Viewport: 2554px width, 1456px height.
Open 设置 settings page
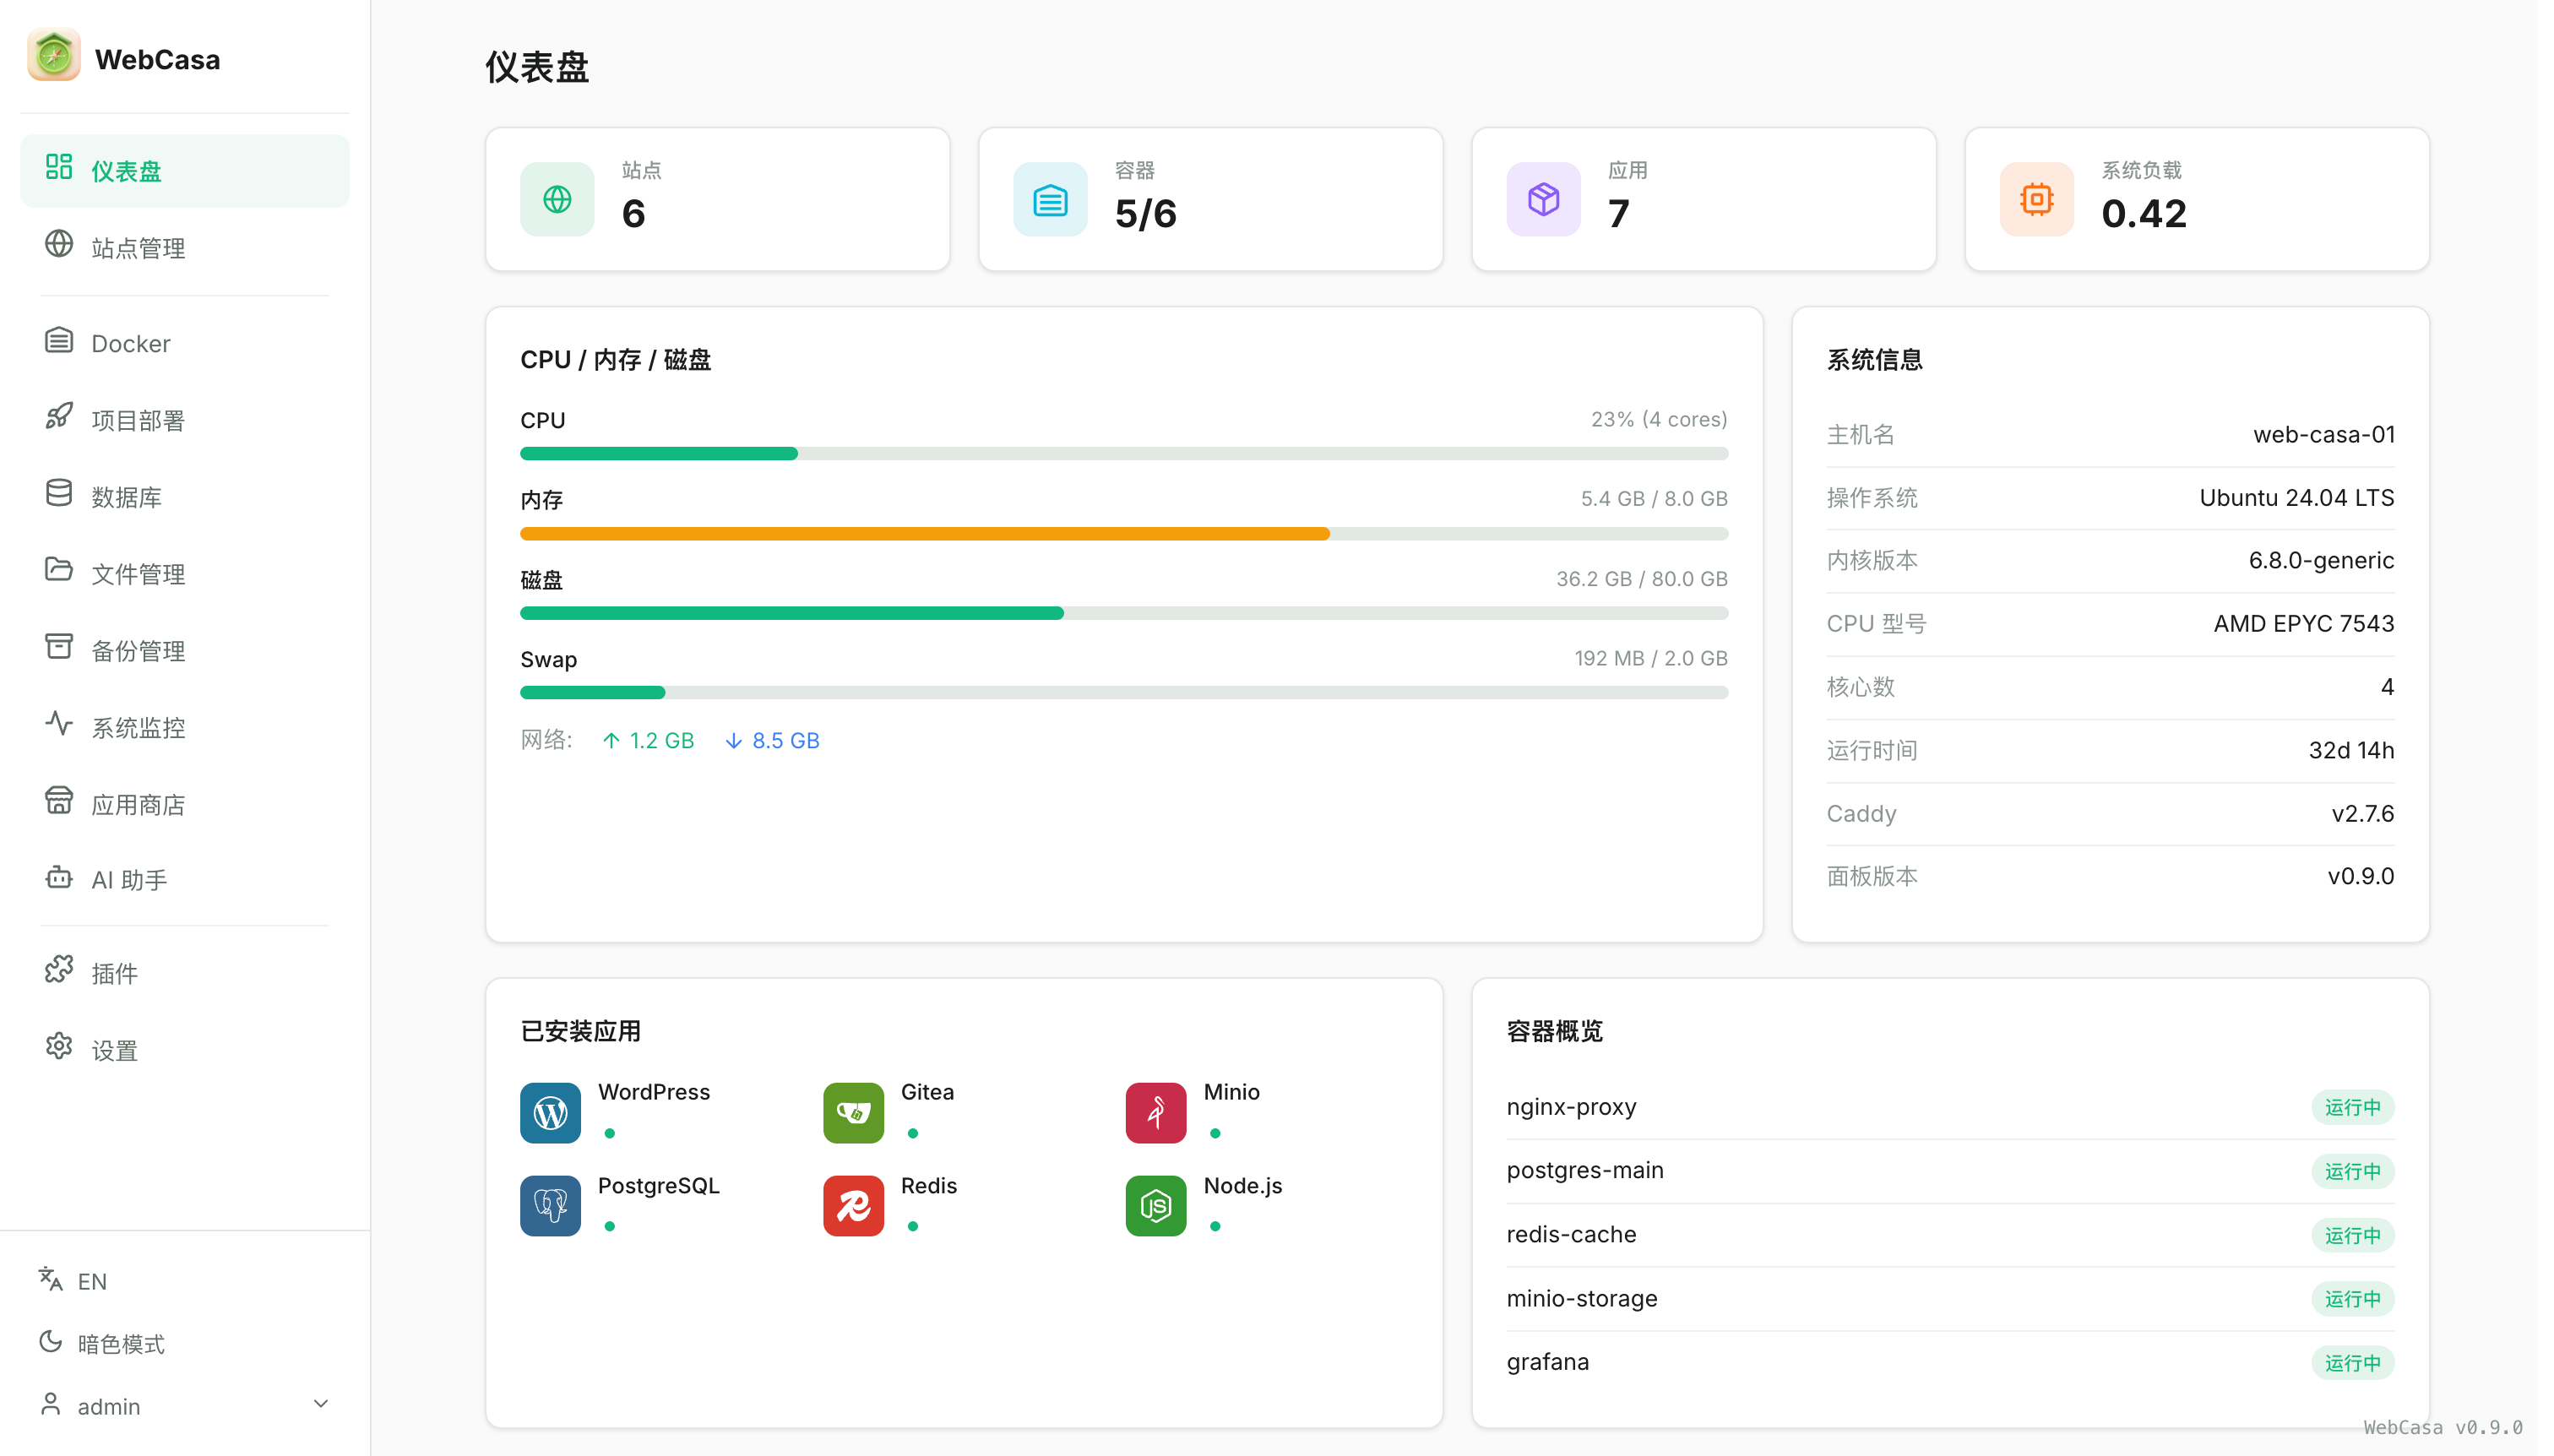pyautogui.click(x=185, y=1050)
